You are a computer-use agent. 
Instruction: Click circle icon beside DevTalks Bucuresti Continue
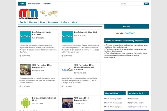(20, 56)
